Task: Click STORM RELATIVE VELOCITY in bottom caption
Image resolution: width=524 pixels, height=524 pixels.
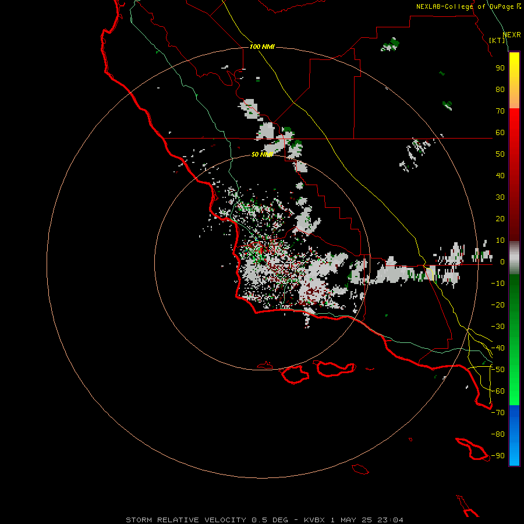Action: click(187, 520)
